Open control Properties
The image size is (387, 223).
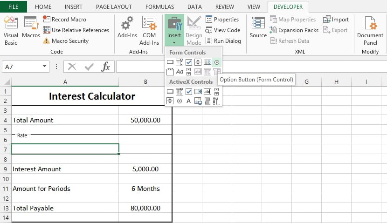pos(222,19)
